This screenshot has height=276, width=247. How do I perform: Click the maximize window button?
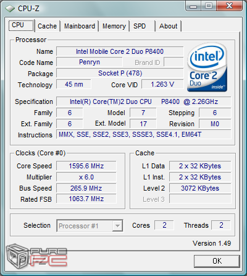tap(208, 6)
